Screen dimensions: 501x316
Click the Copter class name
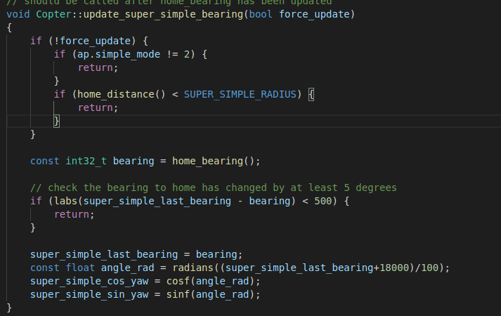click(53, 14)
